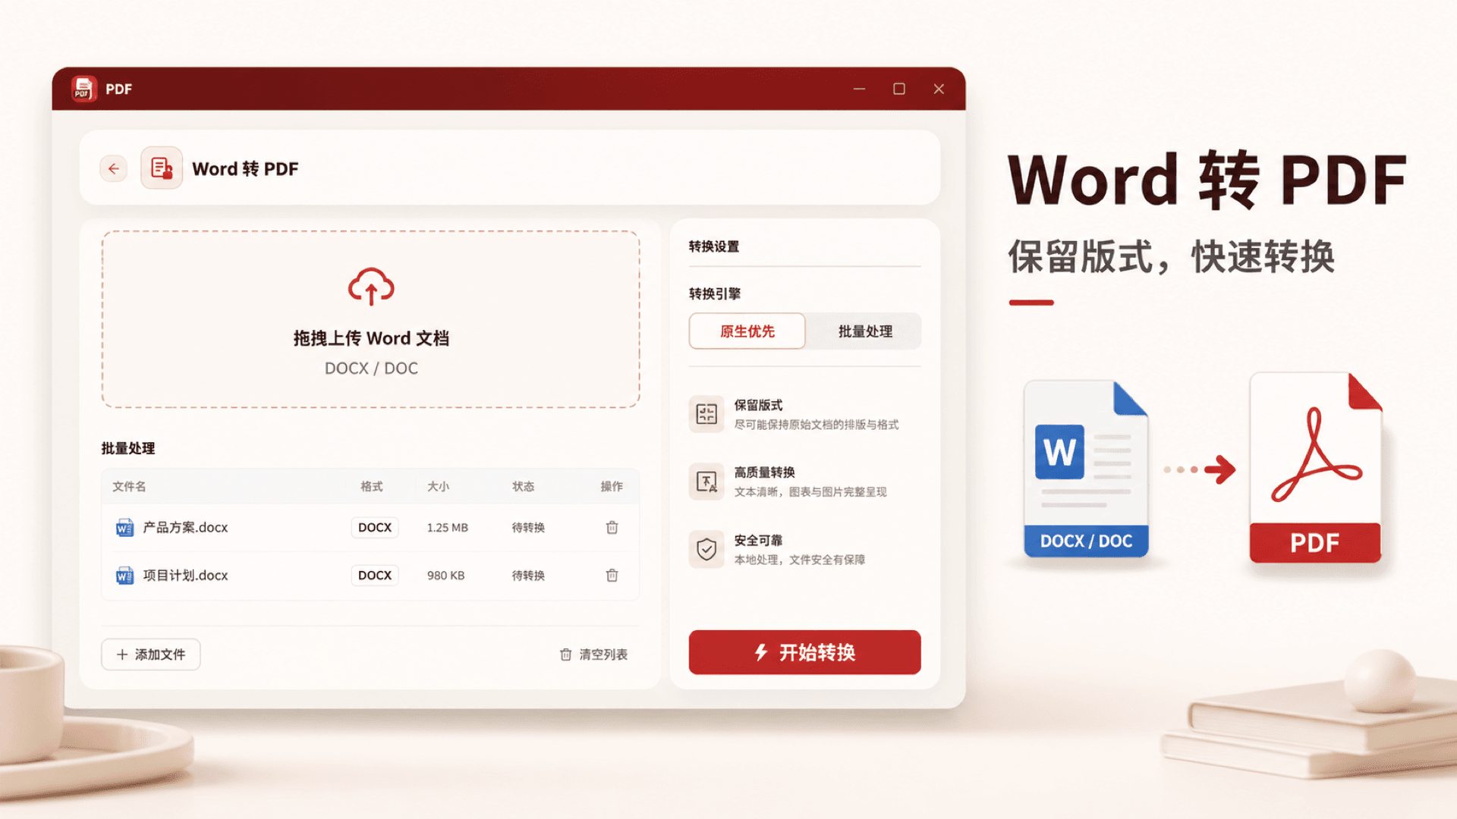The width and height of the screenshot is (1457, 819).
Task: Click the PDF app logo in title bar
Action: pos(83,89)
